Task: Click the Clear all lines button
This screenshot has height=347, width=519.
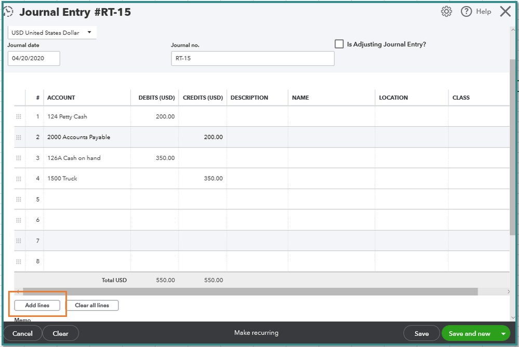Action: (92, 305)
